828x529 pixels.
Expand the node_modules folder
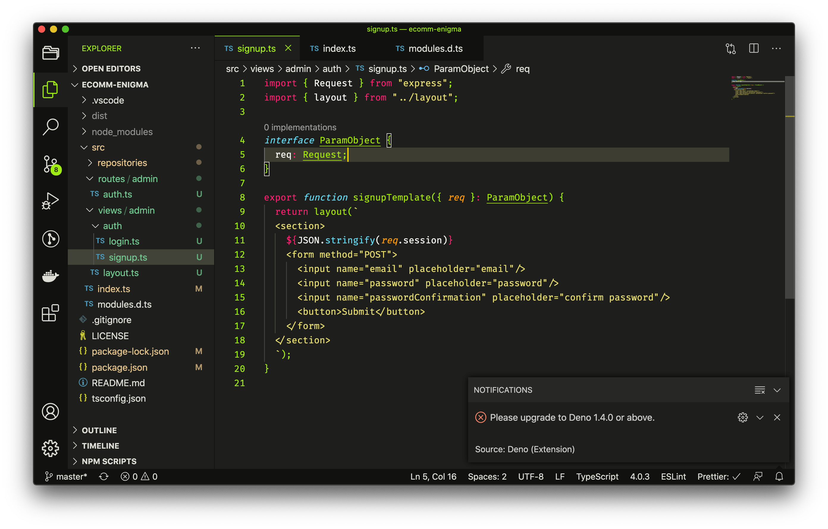point(141,132)
